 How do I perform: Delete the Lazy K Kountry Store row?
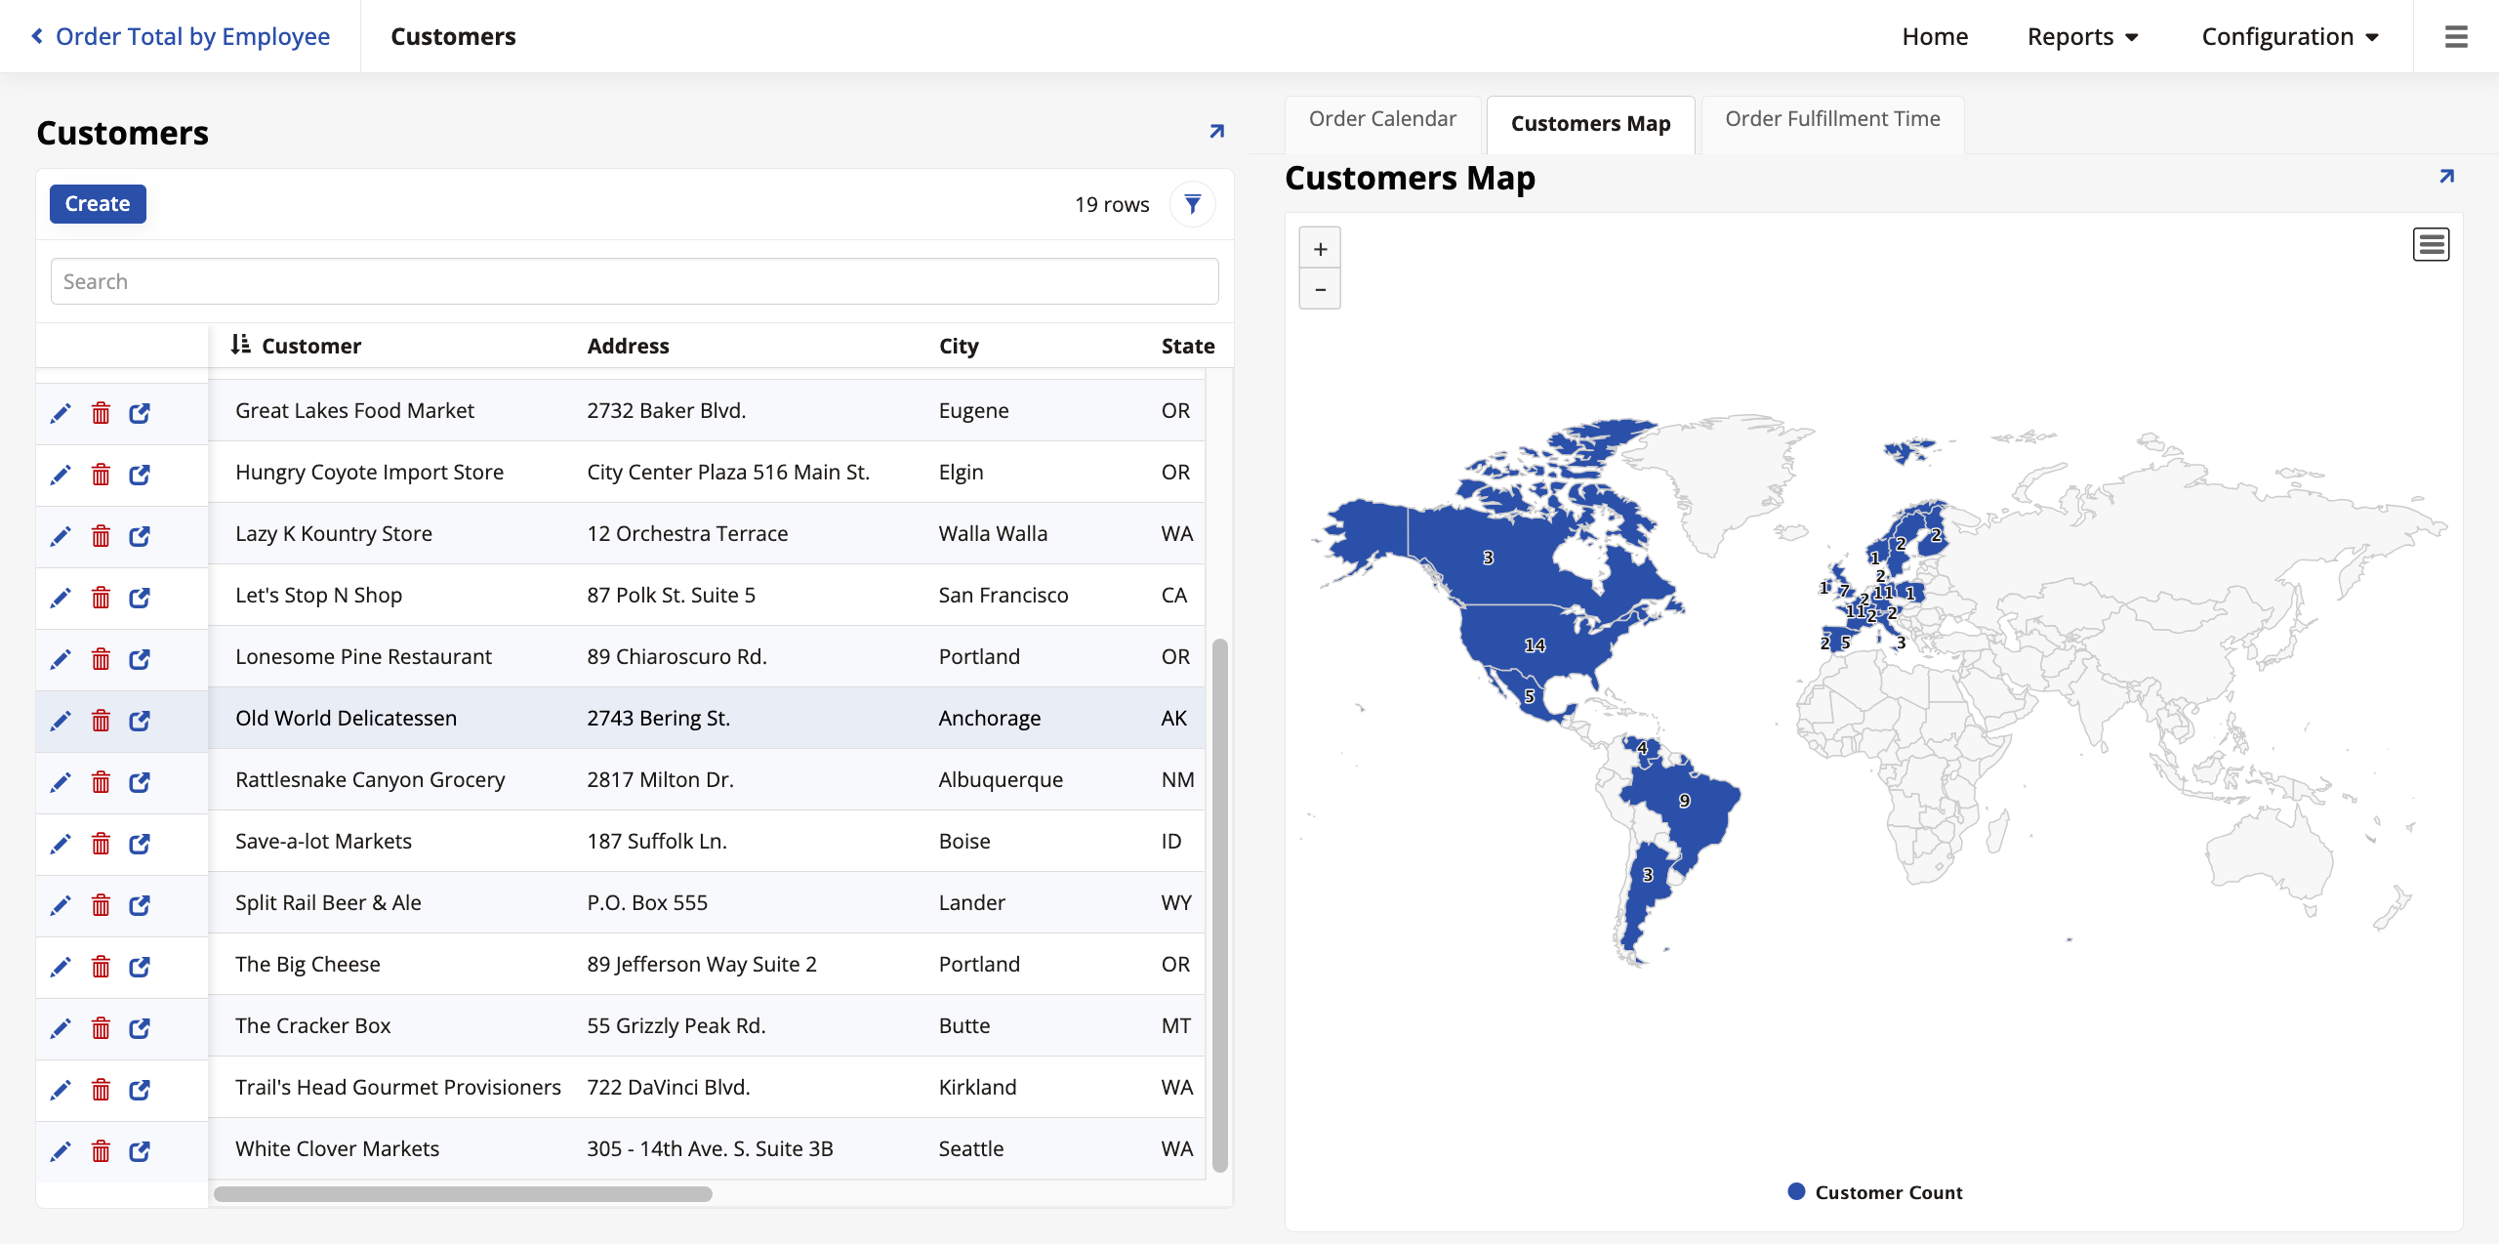(x=101, y=536)
